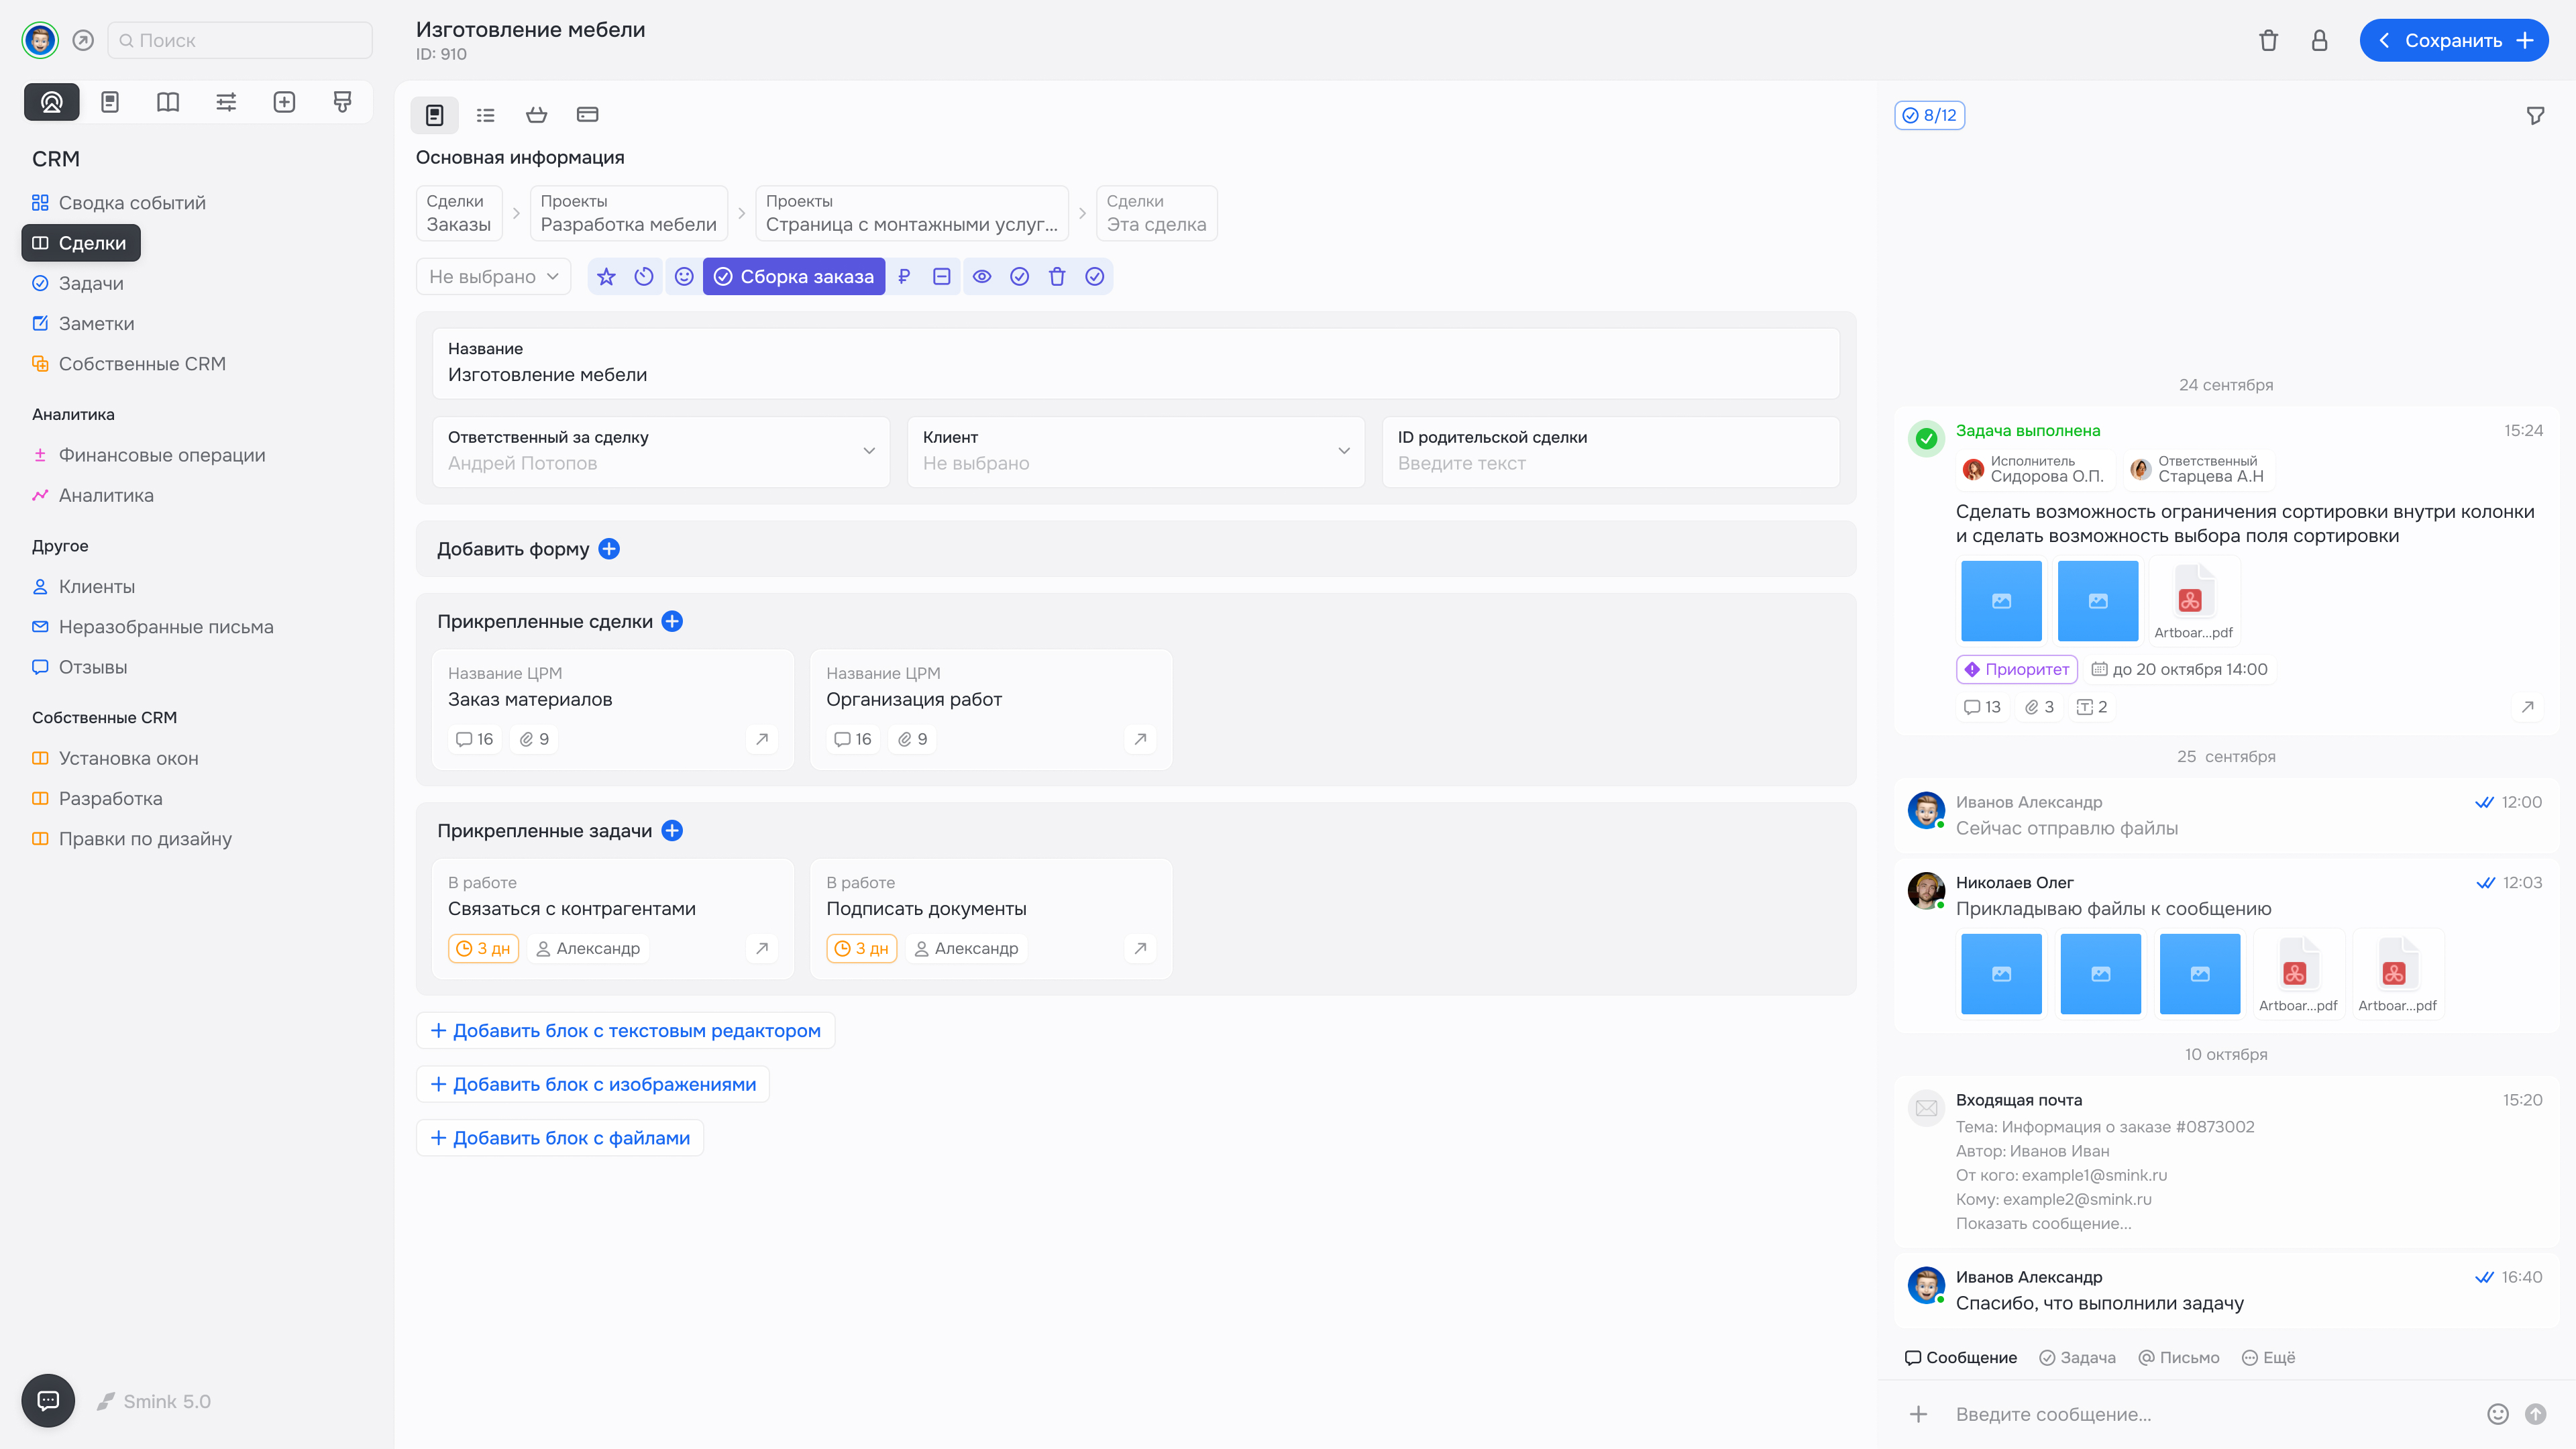The height and width of the screenshot is (1449, 2576).
Task: Click the ruble currency icon in stage bar
Action: coord(904,277)
